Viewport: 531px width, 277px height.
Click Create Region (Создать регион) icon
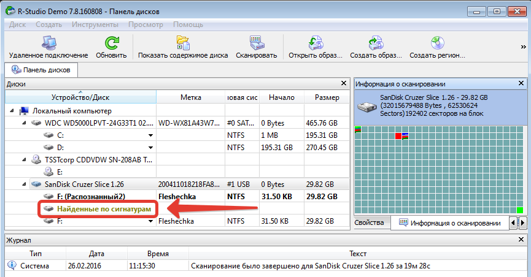(438, 43)
